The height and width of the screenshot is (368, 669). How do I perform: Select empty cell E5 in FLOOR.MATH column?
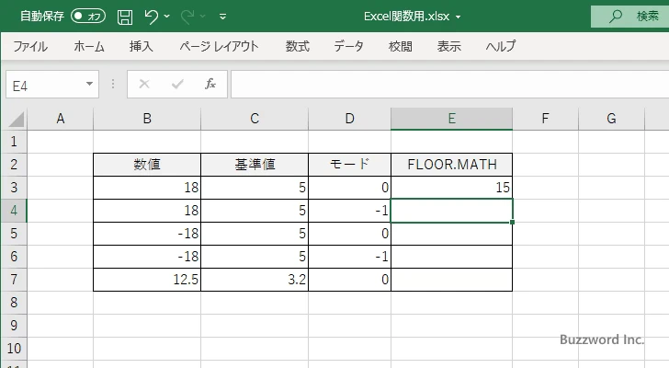(x=451, y=234)
